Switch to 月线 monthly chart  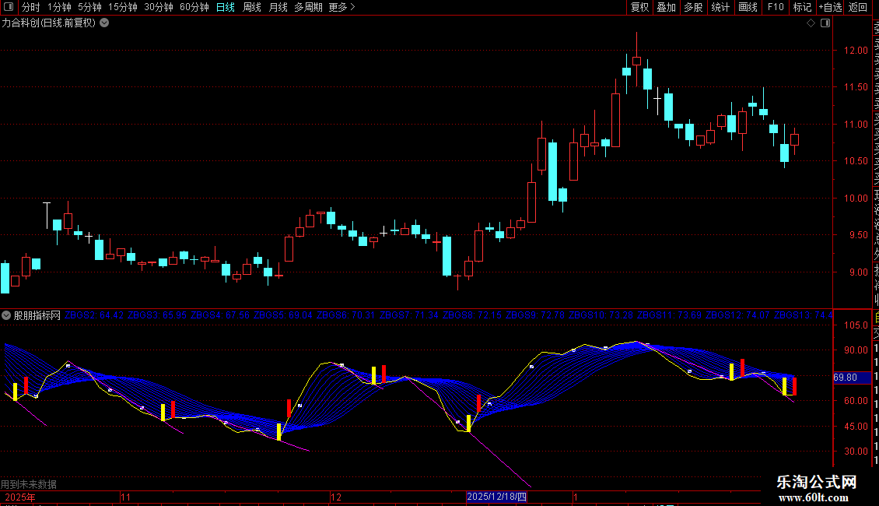pyautogui.click(x=278, y=7)
